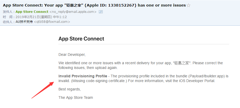This screenshot has width=240, height=108.
Task: Click bold text Invalid Provisioning Profile
Action: 83,76
